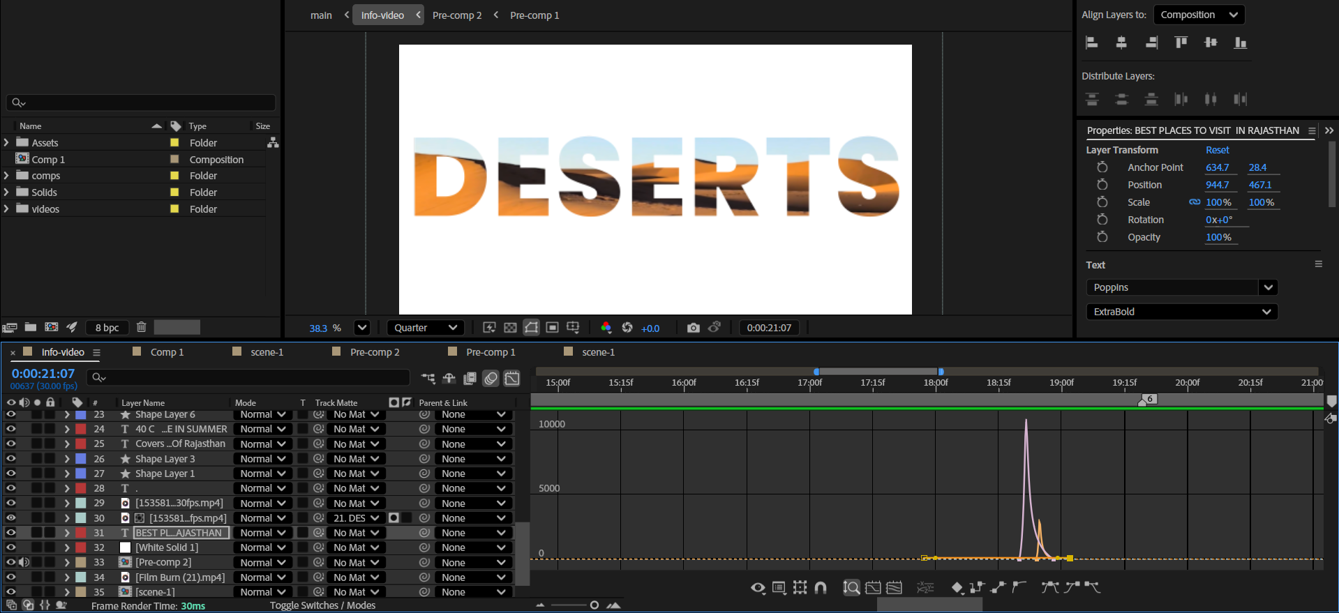The height and width of the screenshot is (613, 1339).
Task: Create a new folder in Project panel
Action: pos(31,327)
